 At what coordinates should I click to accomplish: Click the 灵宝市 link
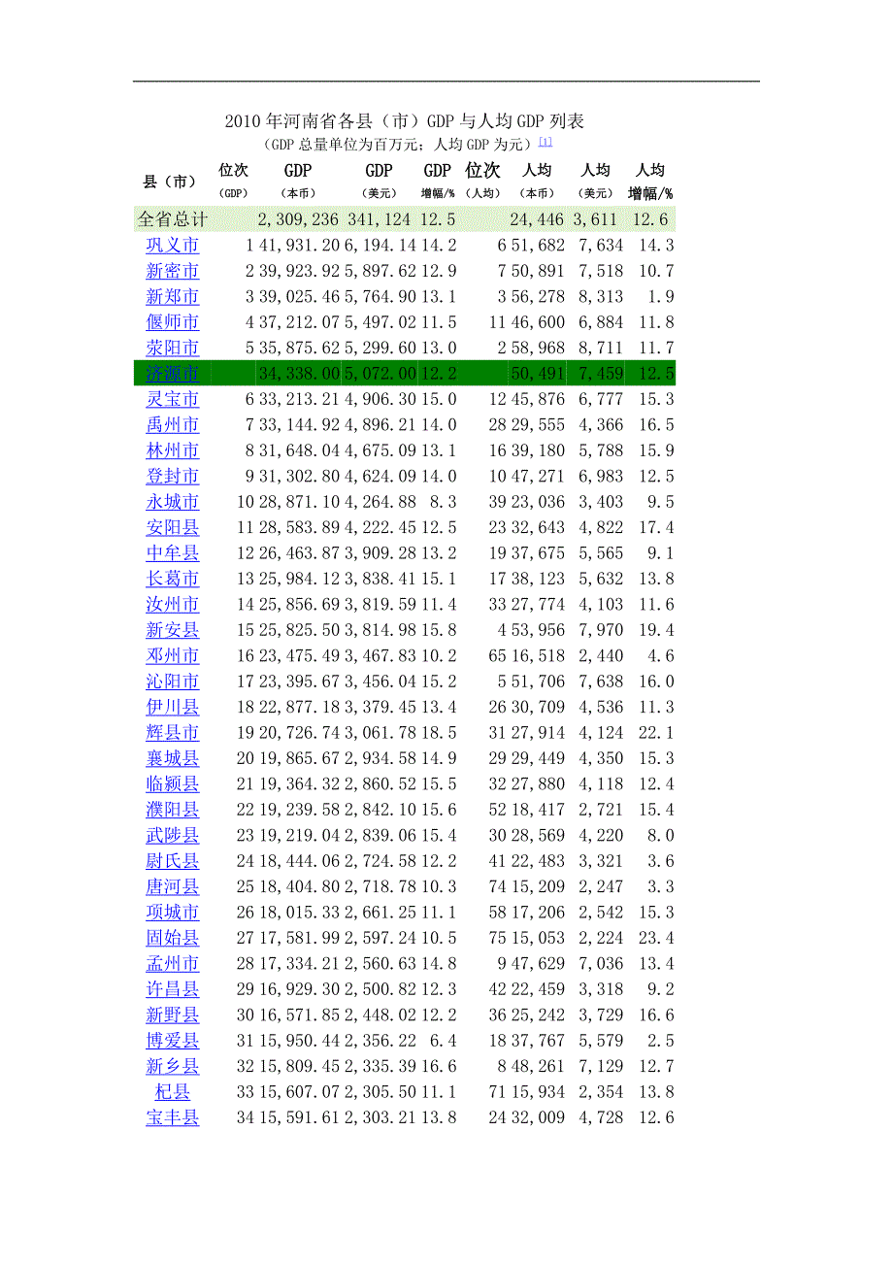click(172, 400)
